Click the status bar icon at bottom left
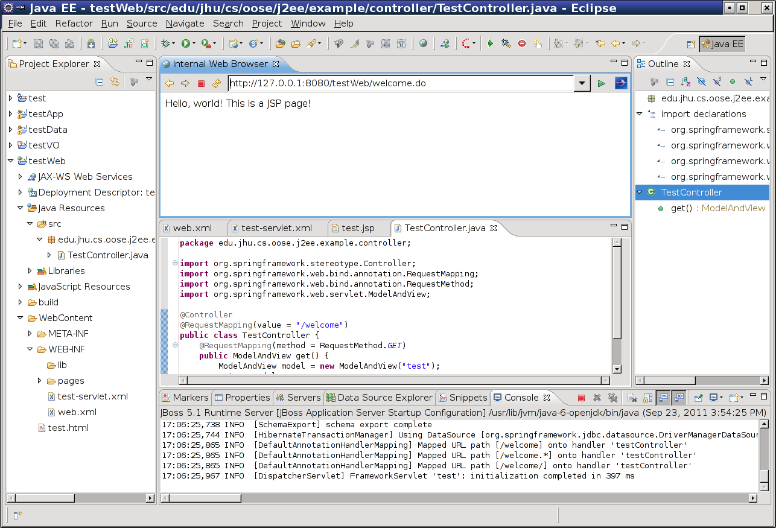Viewport: 776px width, 528px height. (17, 515)
